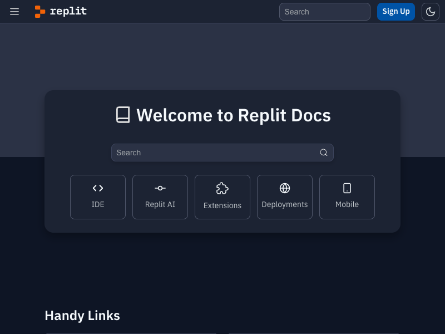Viewport: 445px width, 334px height.
Task: Open the IDE docs card
Action: (x=98, y=197)
